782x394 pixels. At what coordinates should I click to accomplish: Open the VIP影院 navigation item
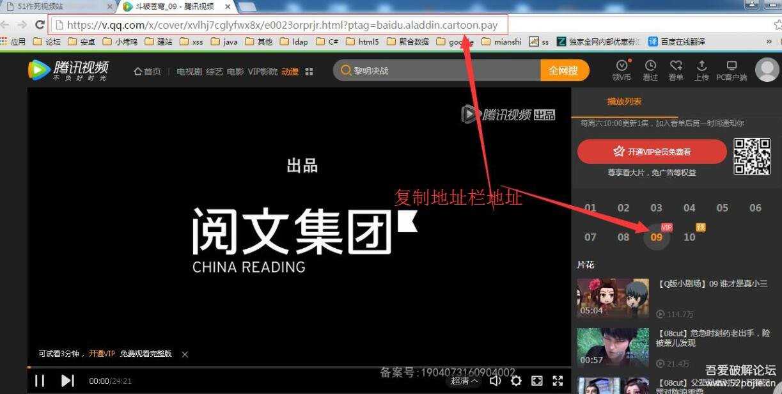click(x=263, y=71)
